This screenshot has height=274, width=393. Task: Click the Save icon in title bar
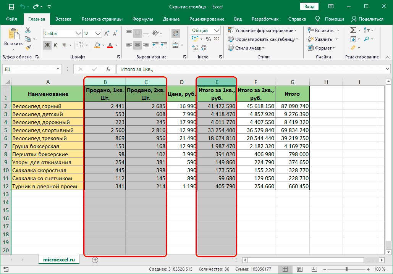11,6
